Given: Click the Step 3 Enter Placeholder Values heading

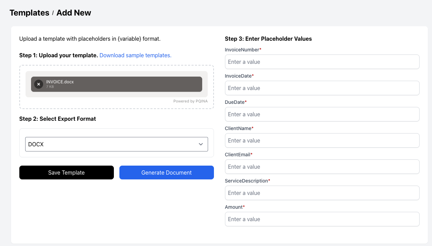Looking at the screenshot, I should tap(268, 39).
